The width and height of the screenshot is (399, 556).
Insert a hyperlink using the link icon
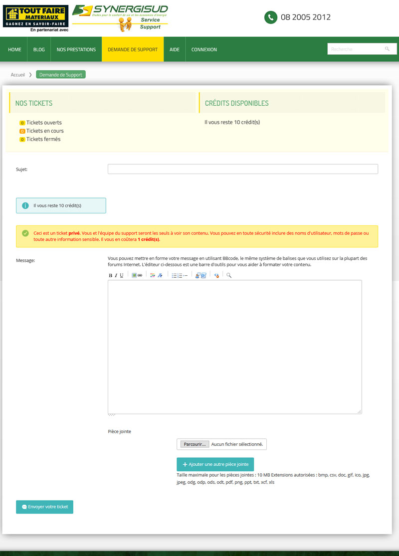140,275
